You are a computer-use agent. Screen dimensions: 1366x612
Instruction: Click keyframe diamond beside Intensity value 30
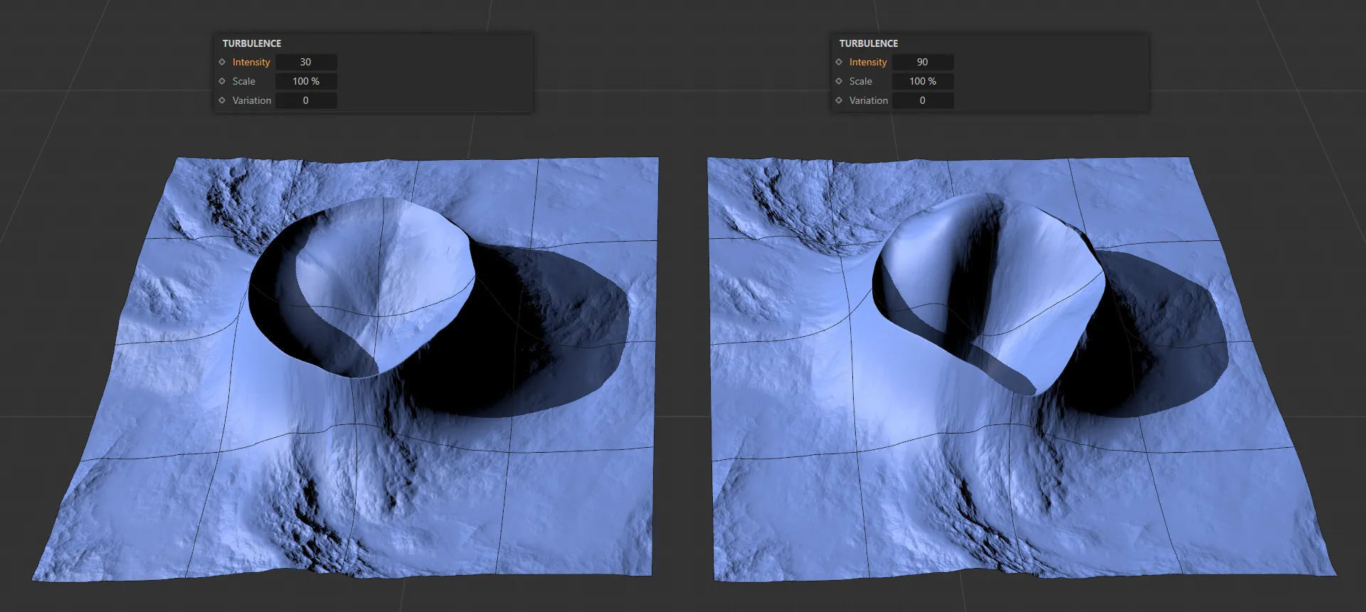click(x=222, y=63)
